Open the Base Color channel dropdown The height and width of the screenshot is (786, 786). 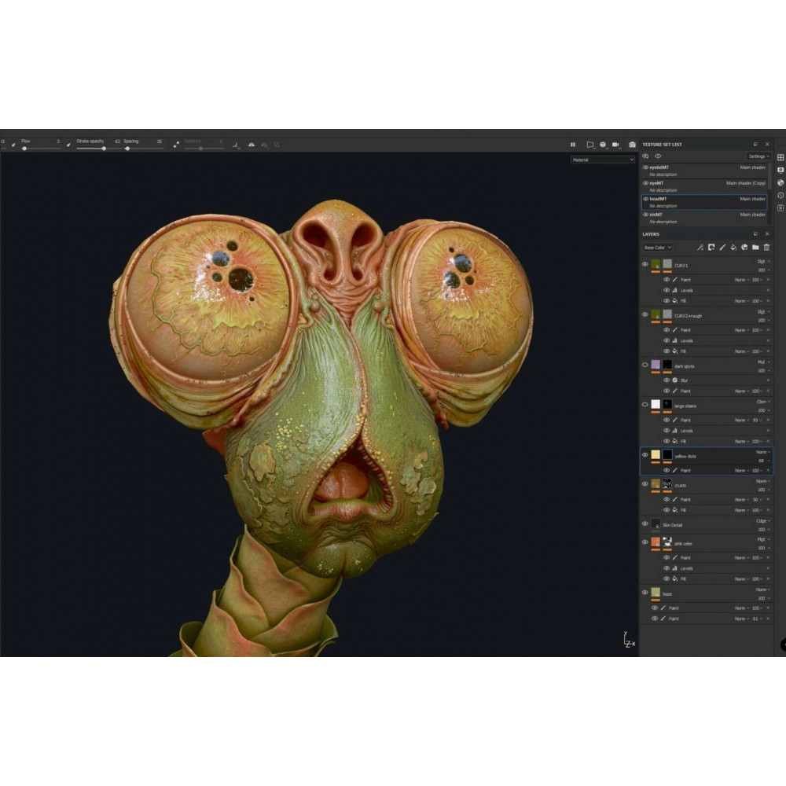coord(658,248)
